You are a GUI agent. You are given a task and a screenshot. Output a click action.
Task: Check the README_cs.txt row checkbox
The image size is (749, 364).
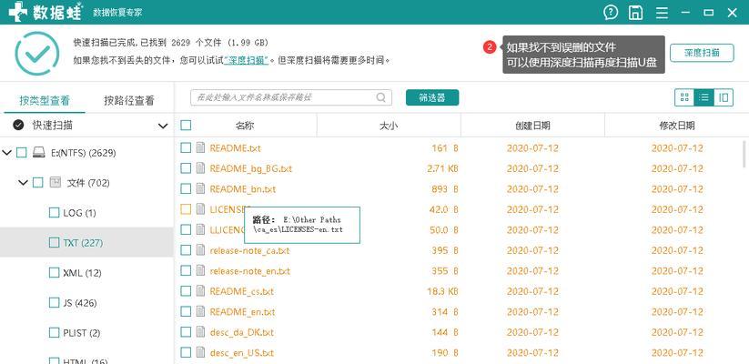pyautogui.click(x=186, y=291)
